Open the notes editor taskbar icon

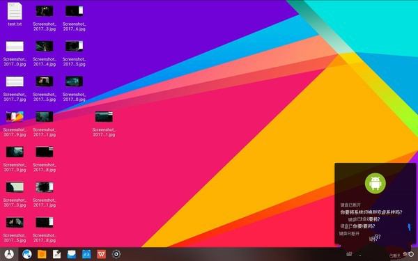coord(57,254)
